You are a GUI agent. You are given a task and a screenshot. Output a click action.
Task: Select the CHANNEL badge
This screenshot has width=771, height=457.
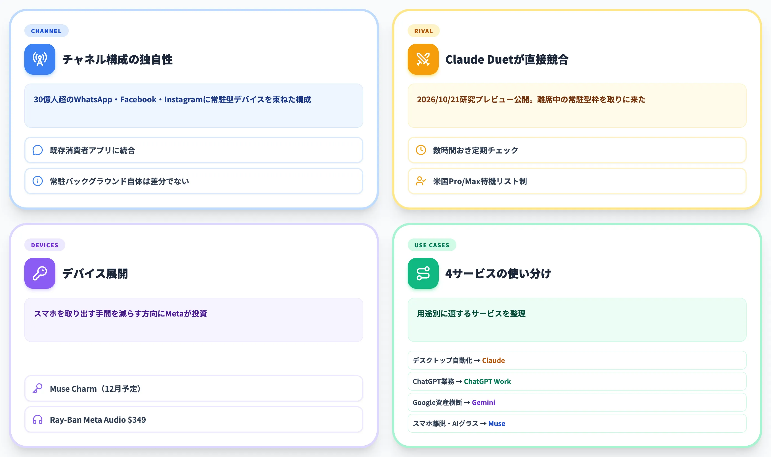46,31
